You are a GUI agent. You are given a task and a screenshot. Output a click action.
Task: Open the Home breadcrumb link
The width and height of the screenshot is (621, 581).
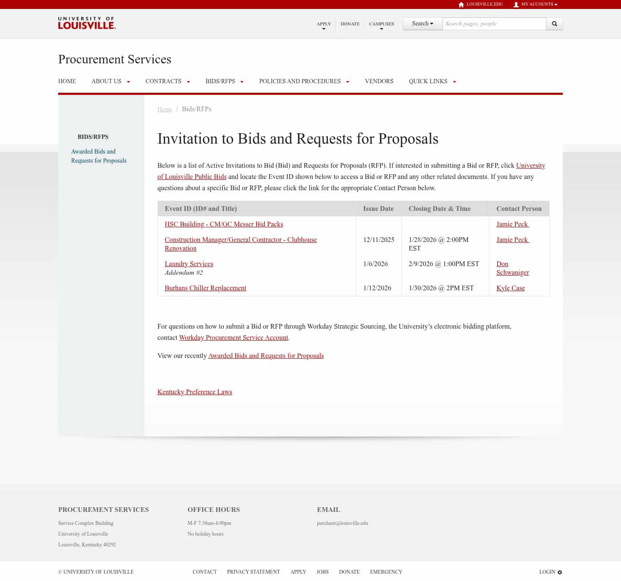(165, 109)
